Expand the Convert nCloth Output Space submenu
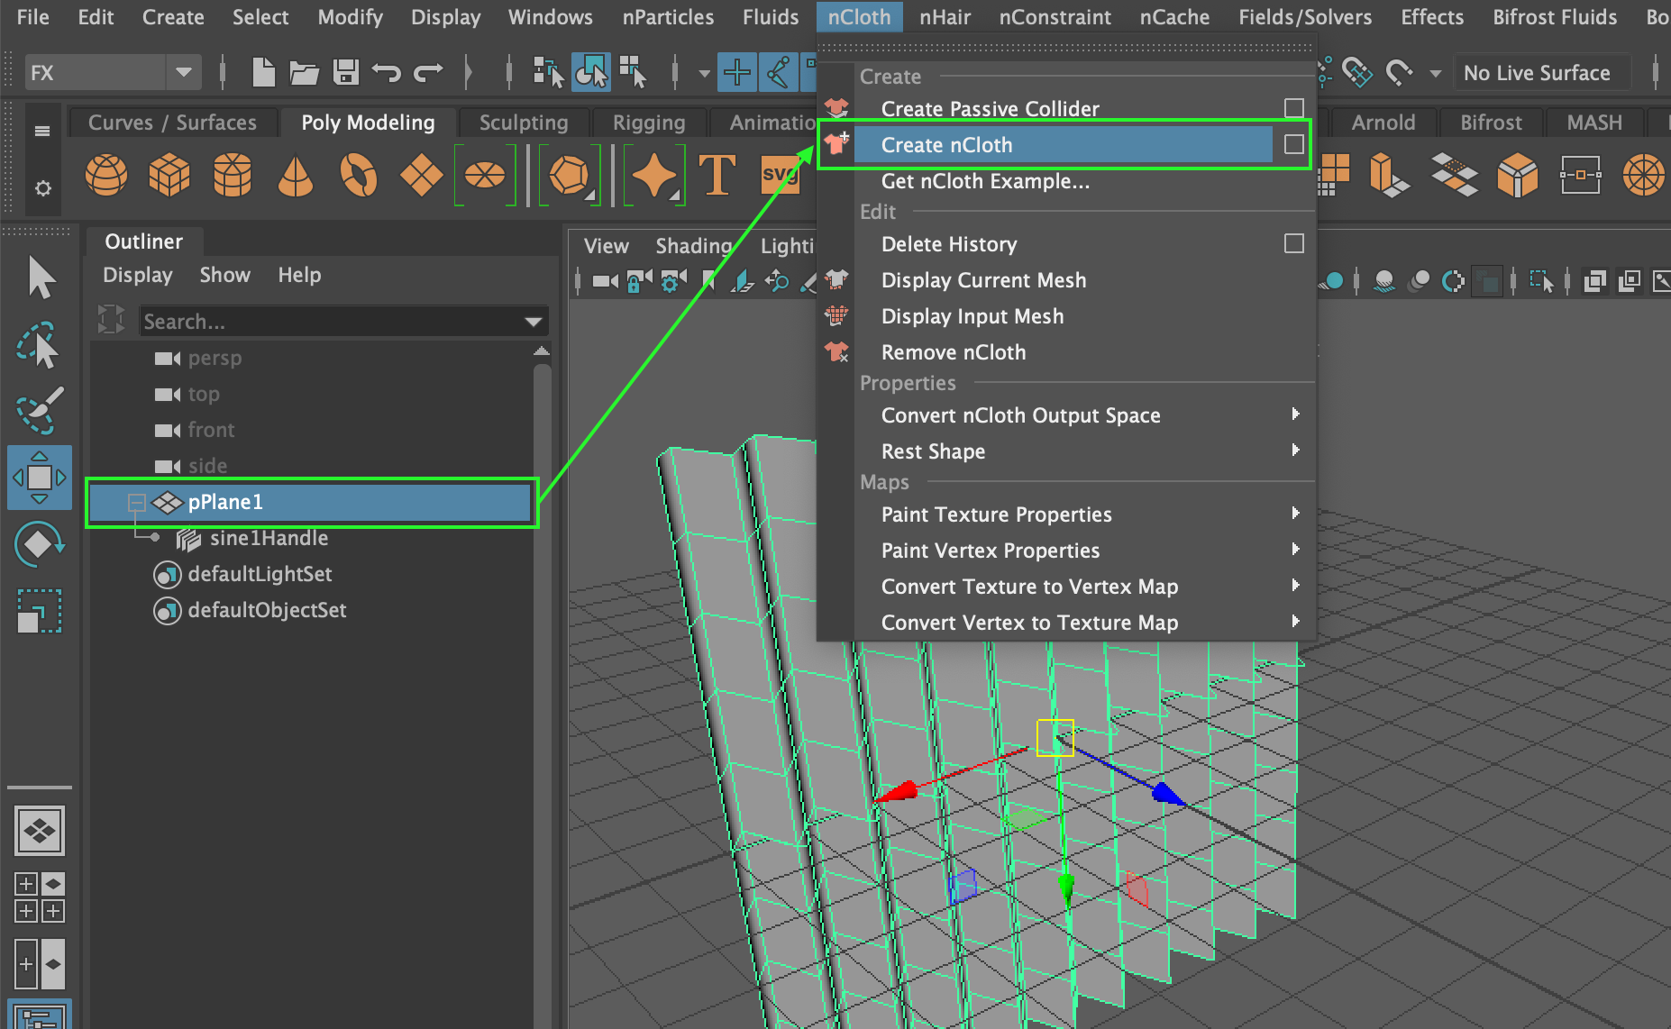 point(1295,414)
